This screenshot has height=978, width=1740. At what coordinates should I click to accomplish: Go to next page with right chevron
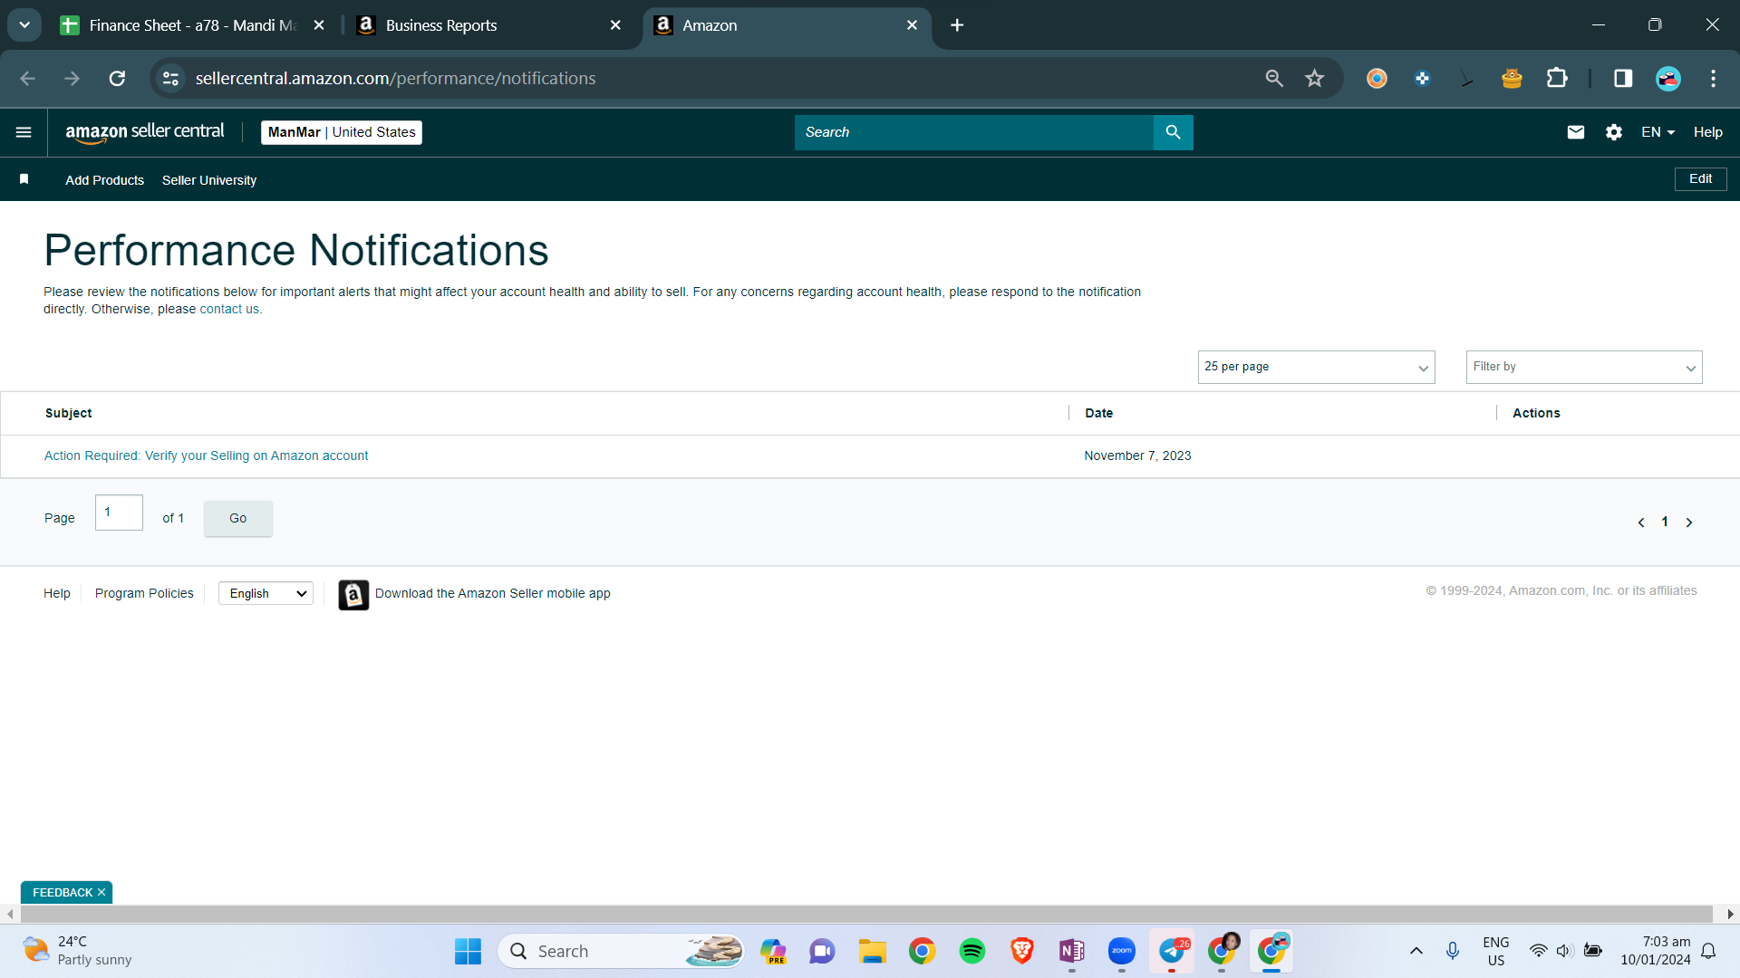(1689, 523)
